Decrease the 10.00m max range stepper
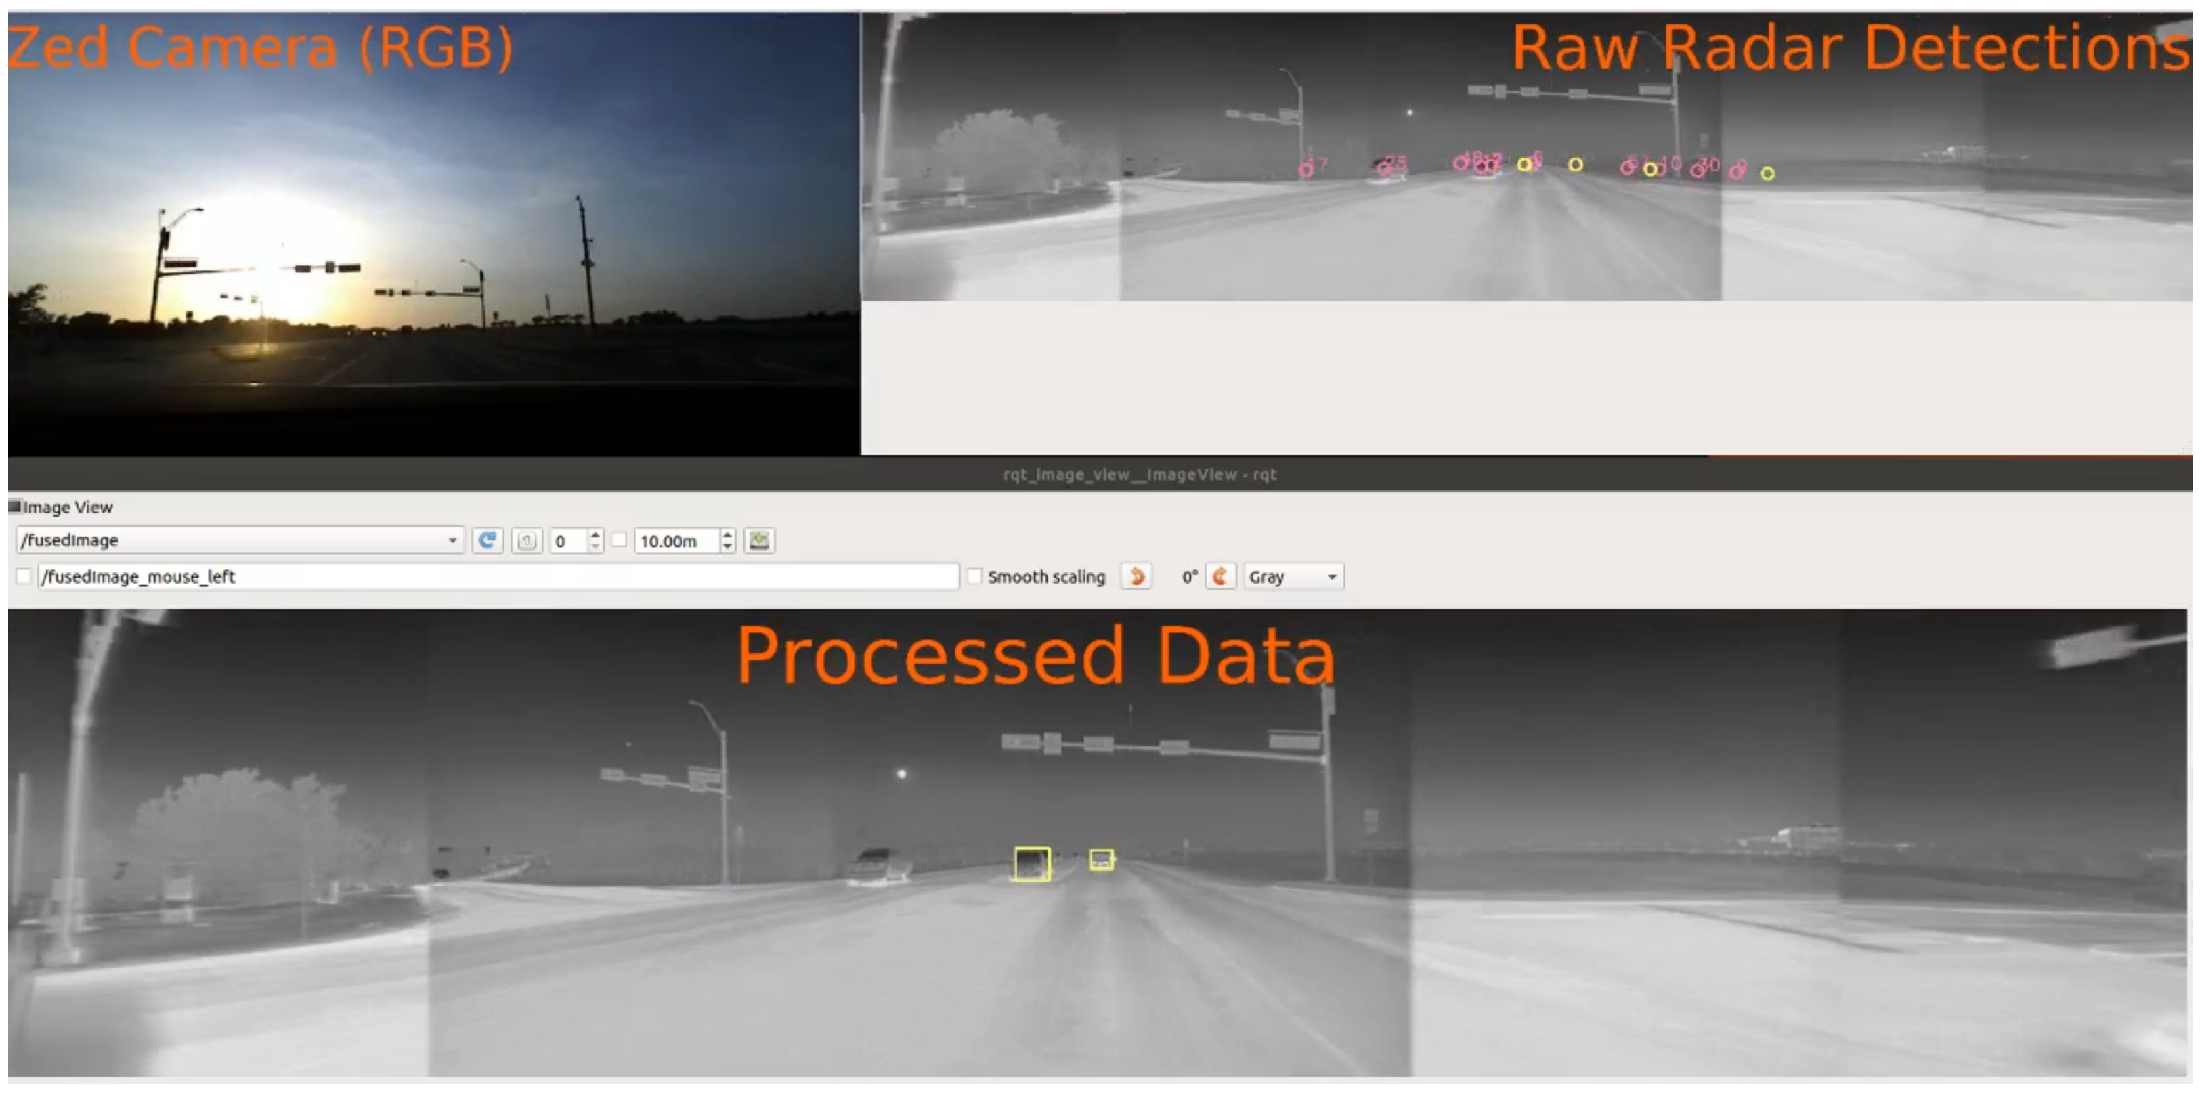The width and height of the screenshot is (2202, 1099). click(727, 547)
